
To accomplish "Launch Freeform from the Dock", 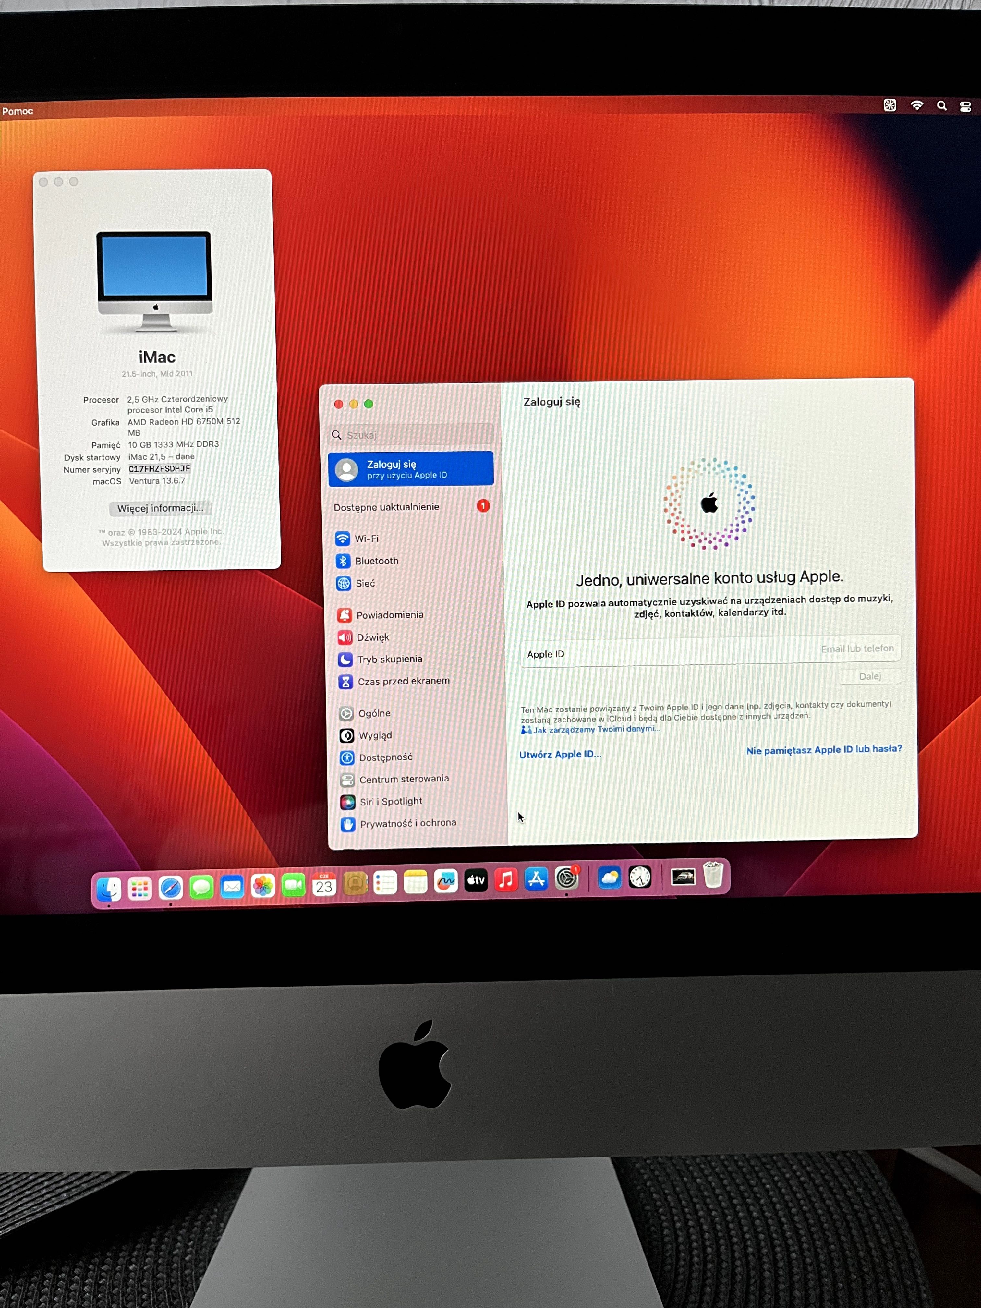I will click(446, 882).
